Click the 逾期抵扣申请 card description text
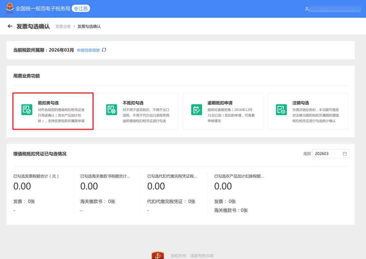 [x=231, y=115]
